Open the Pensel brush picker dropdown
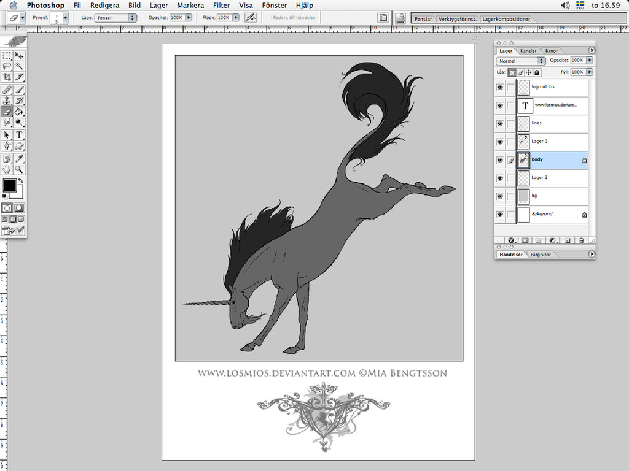The width and height of the screenshot is (629, 471). pyautogui.click(x=65, y=18)
